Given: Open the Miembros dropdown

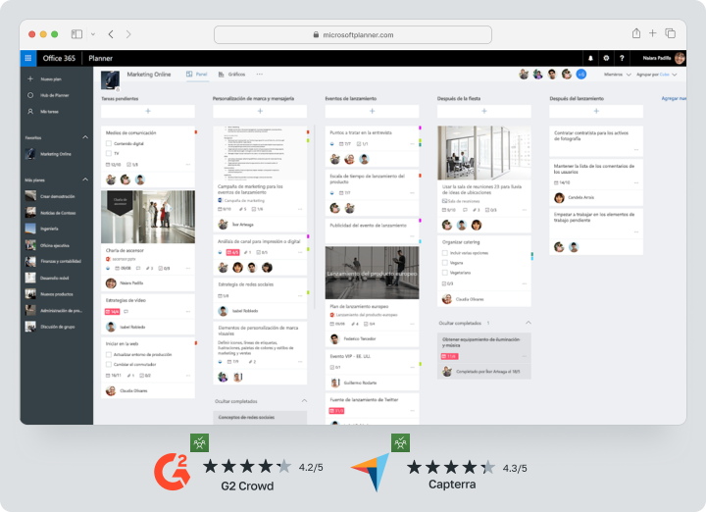Looking at the screenshot, I should [x=618, y=75].
